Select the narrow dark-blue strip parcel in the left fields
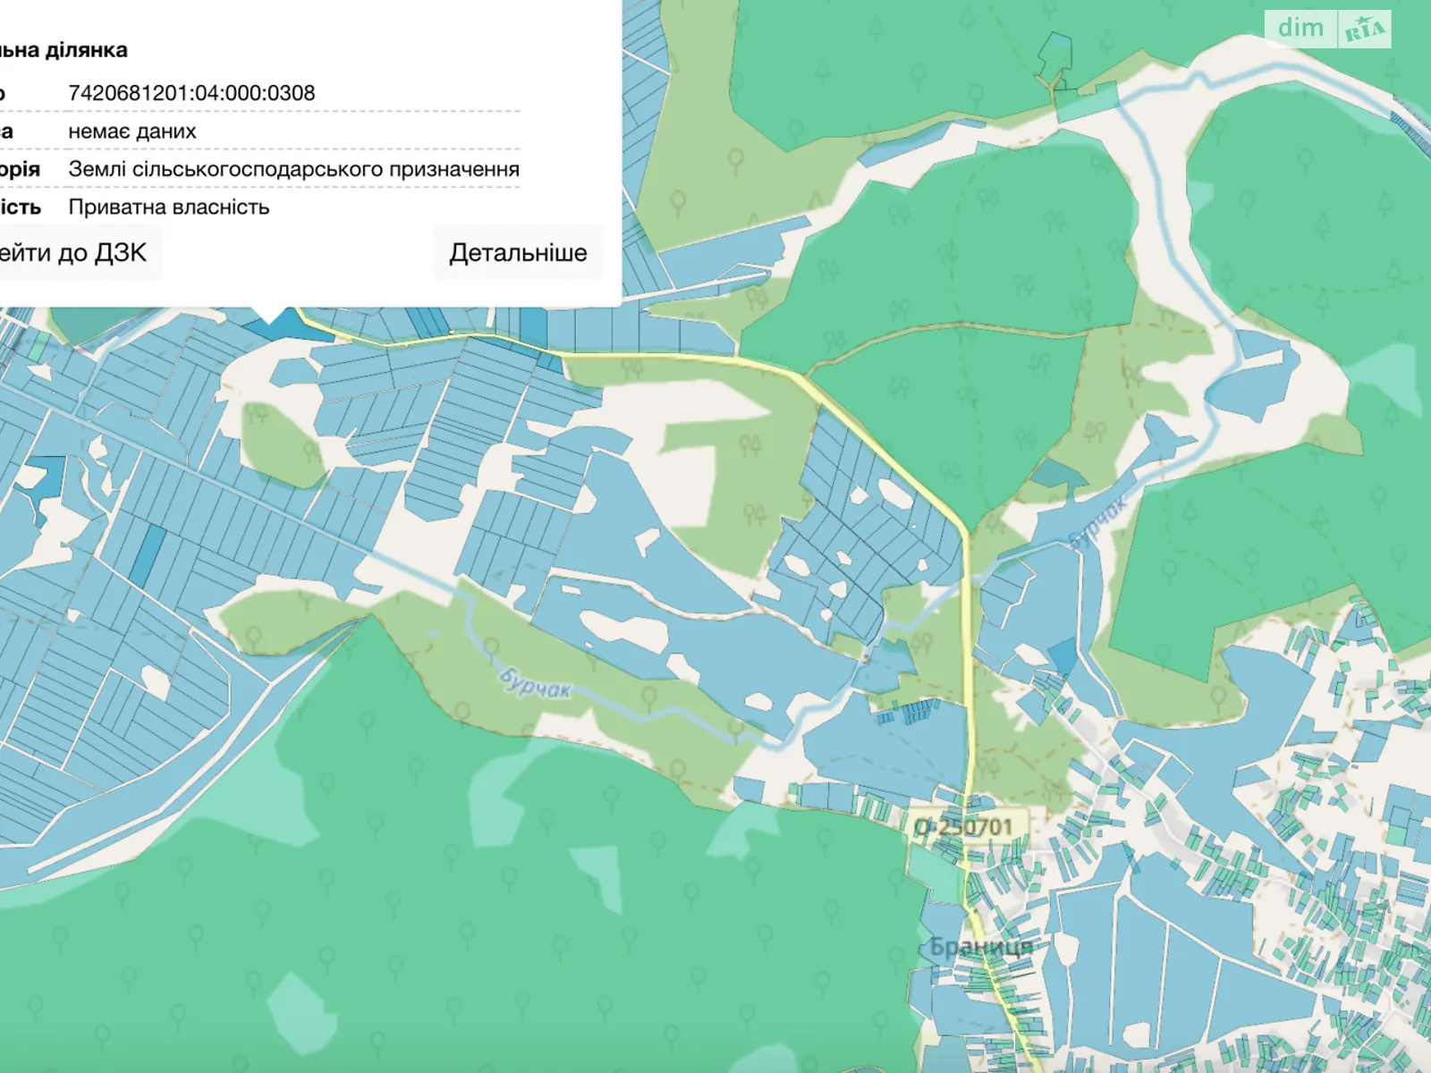The height and width of the screenshot is (1073, 1431). (149, 553)
